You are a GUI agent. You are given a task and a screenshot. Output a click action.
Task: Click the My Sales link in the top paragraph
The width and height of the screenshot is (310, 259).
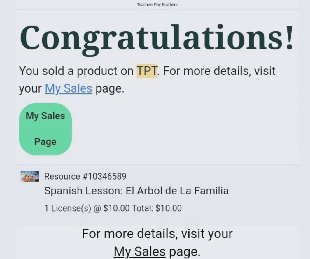69,88
